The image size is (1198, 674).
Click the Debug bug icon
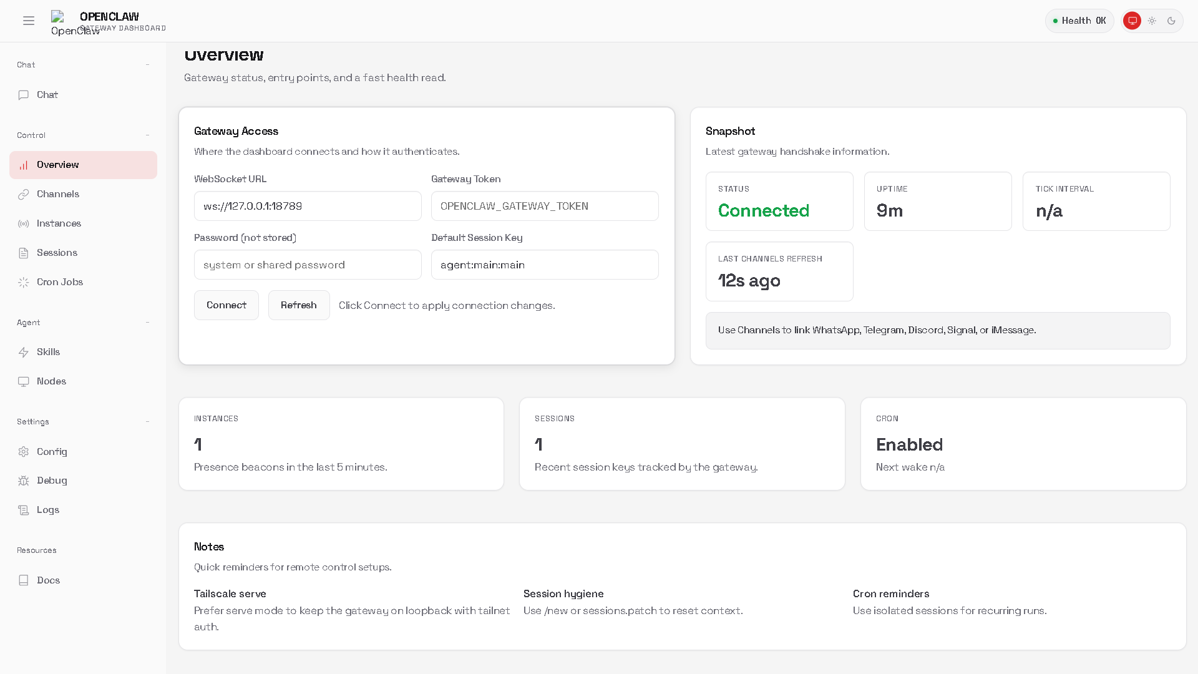[x=24, y=481]
